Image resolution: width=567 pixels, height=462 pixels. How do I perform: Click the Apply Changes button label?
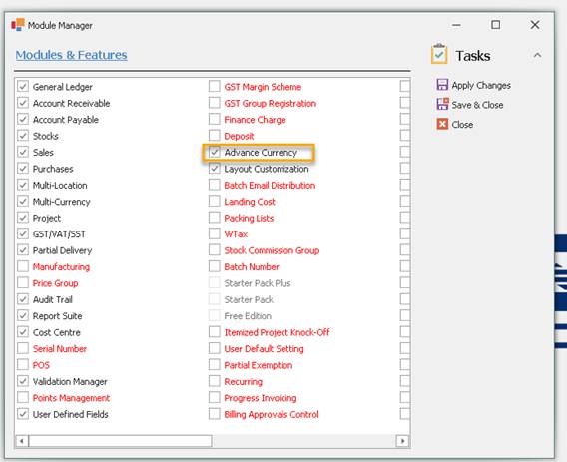[481, 85]
